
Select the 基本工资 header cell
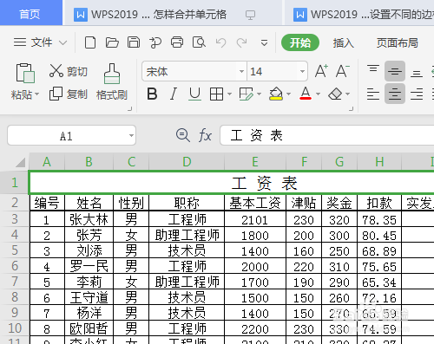pos(255,203)
